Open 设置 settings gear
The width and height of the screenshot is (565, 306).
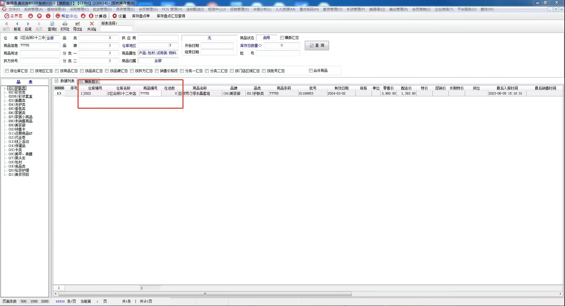[x=119, y=16]
